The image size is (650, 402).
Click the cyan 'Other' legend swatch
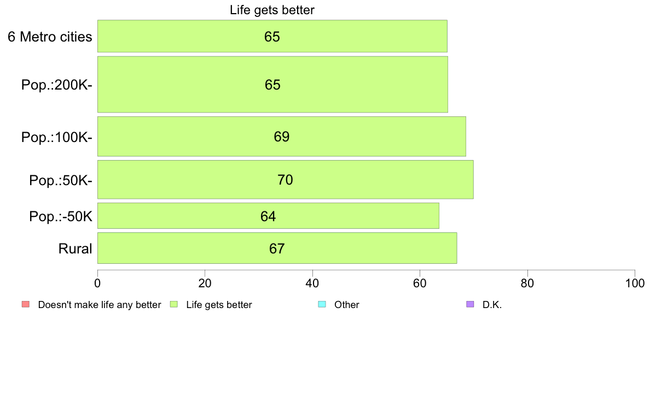322,304
